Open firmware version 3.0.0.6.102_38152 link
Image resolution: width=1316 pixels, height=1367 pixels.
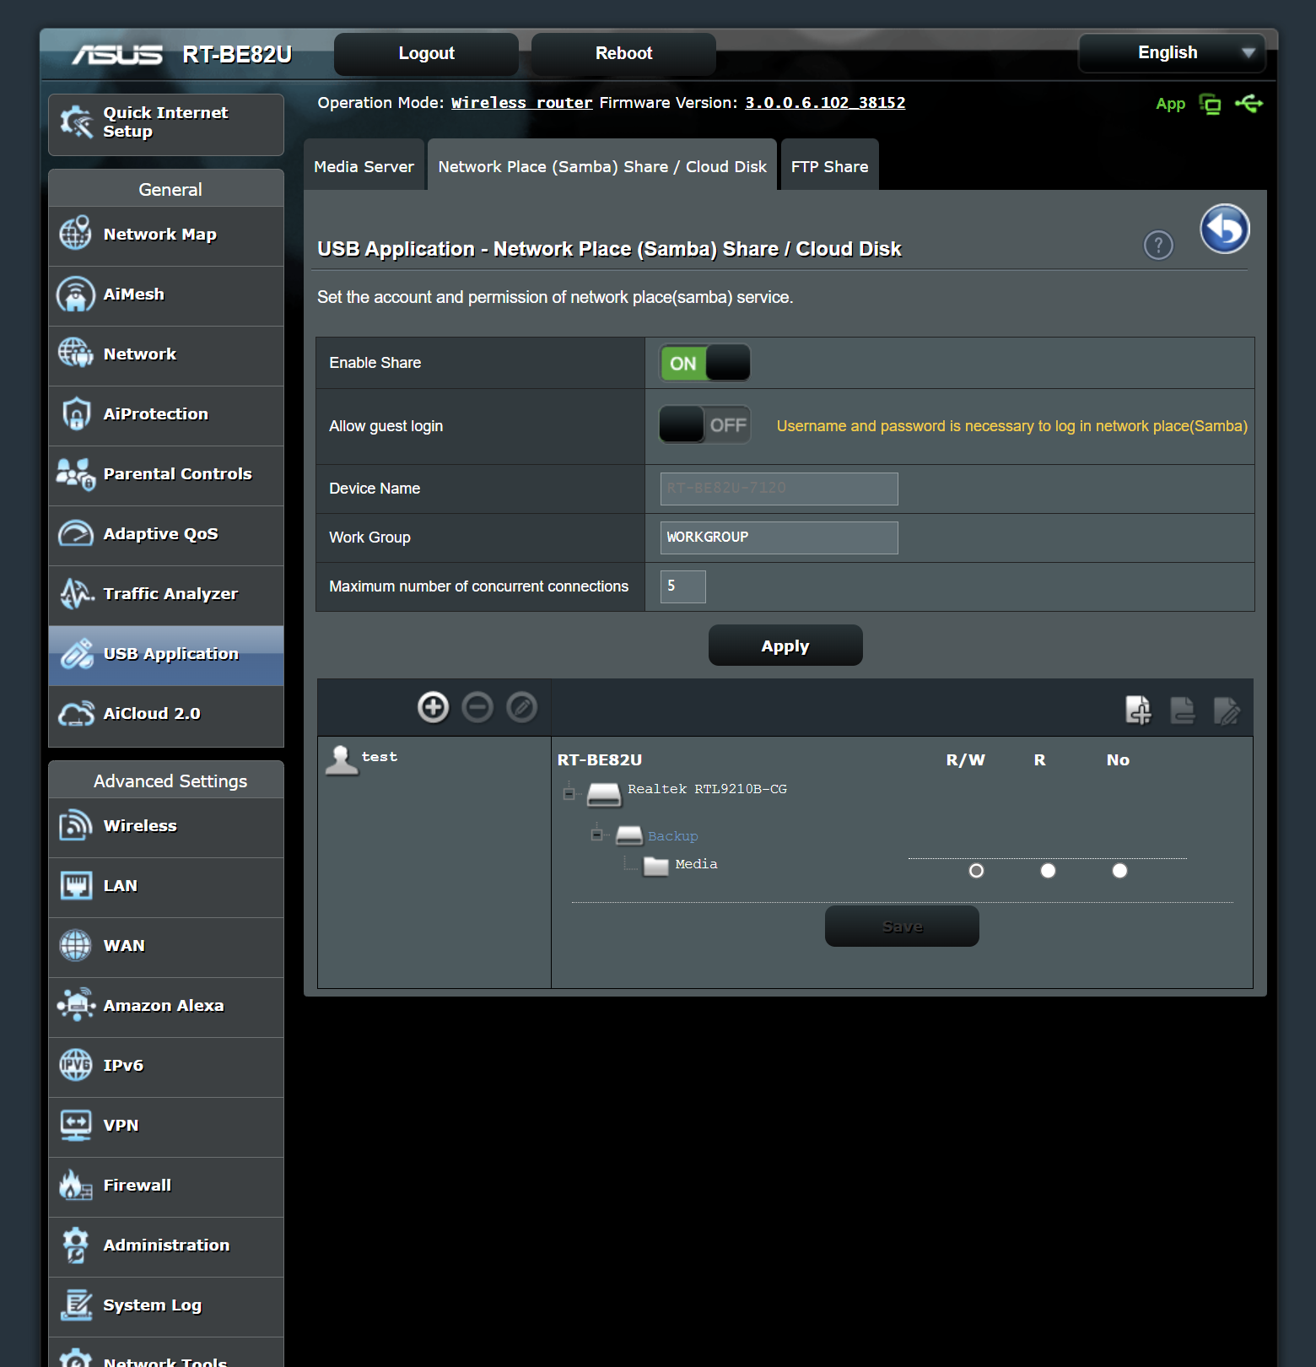click(825, 102)
